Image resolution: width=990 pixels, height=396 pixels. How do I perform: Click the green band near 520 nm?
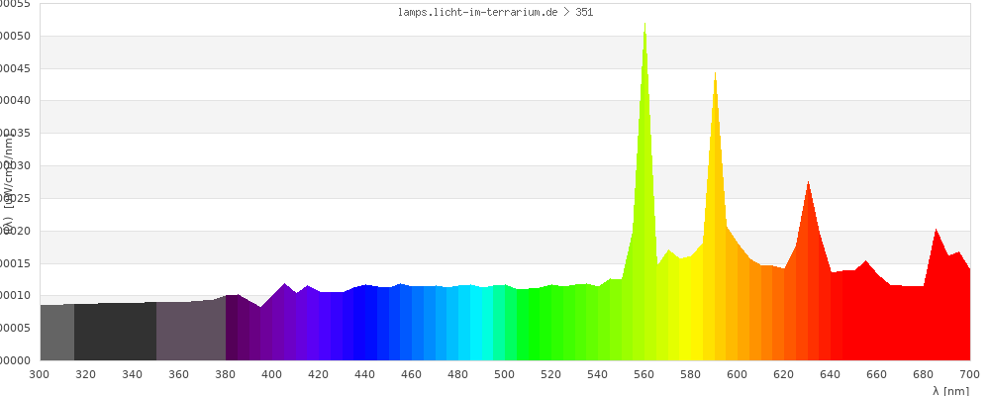[551, 325]
